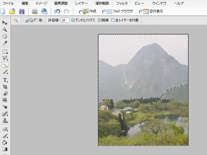Click the Undo arrow
This screenshot has height=155, width=207.
[x=57, y=11]
